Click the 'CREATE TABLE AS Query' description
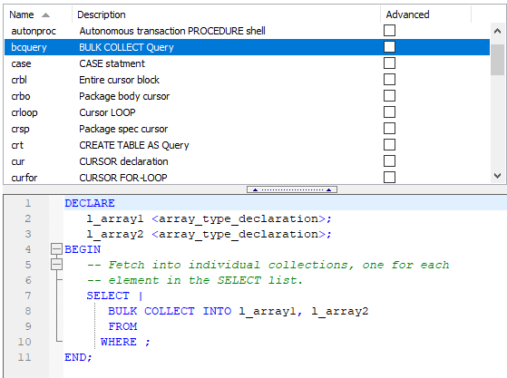 pyautogui.click(x=134, y=145)
